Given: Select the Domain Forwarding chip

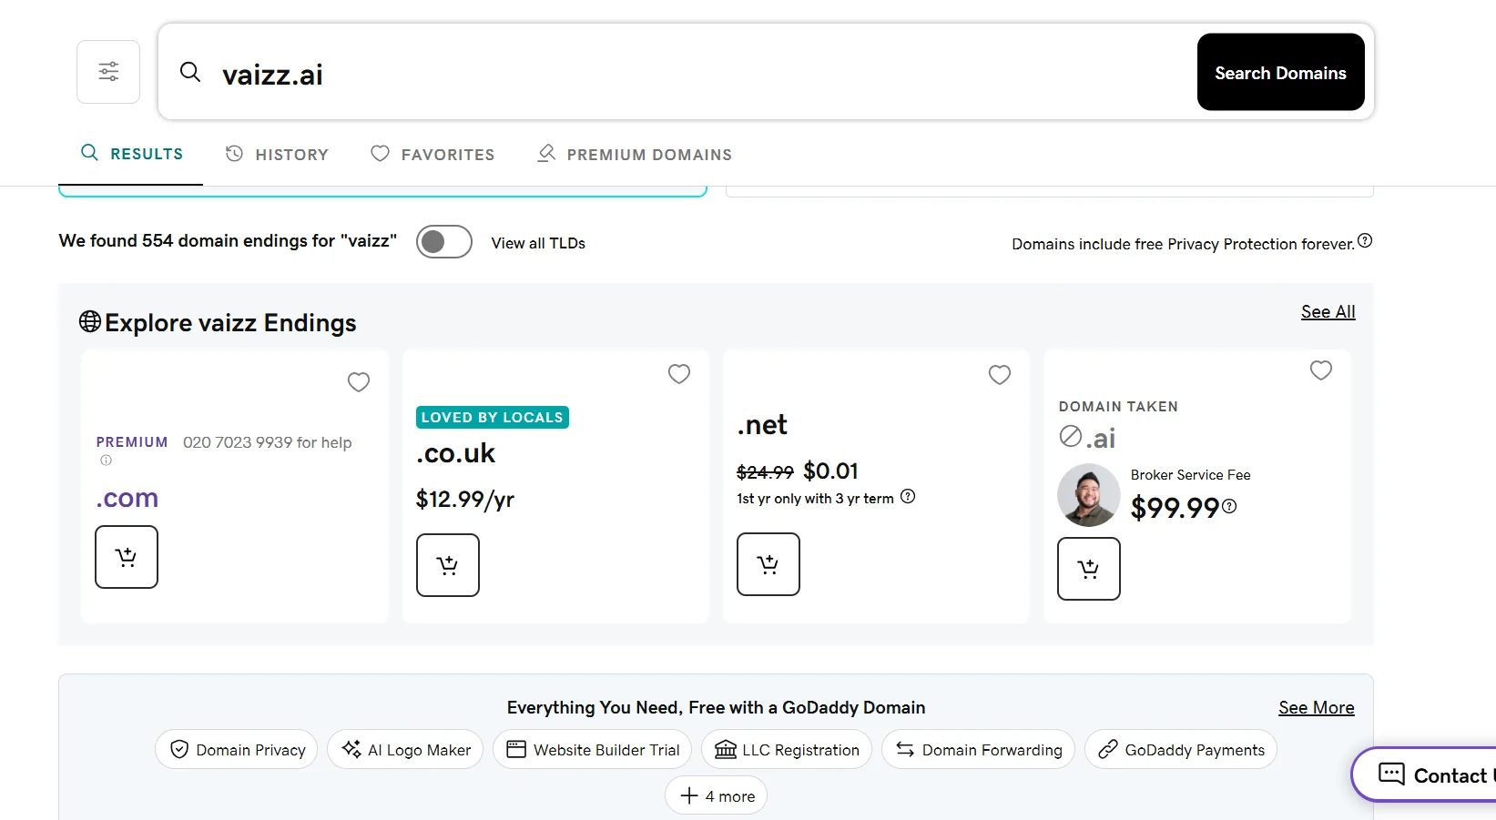Looking at the screenshot, I should pyautogui.click(x=978, y=749).
